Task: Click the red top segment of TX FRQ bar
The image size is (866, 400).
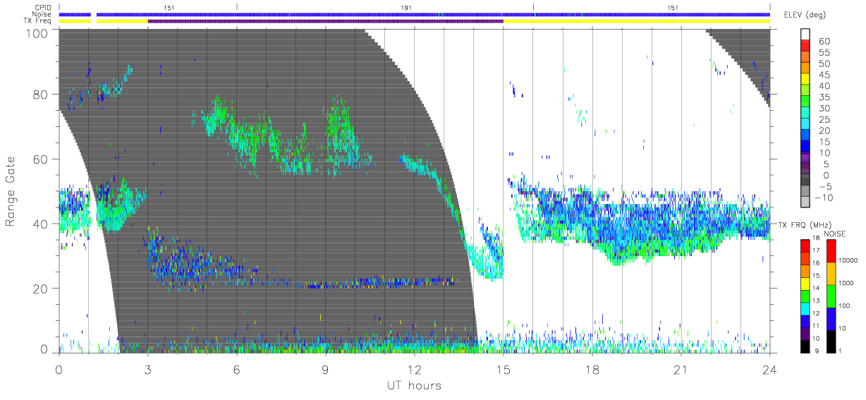Action: [x=806, y=245]
